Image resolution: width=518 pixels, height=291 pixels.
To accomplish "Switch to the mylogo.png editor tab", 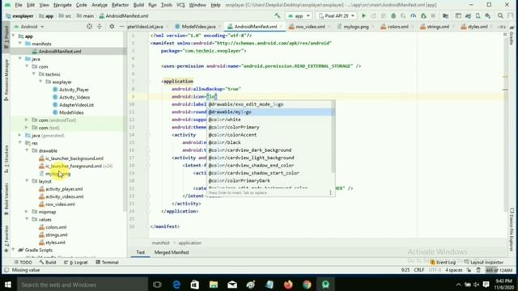I will pos(356,27).
